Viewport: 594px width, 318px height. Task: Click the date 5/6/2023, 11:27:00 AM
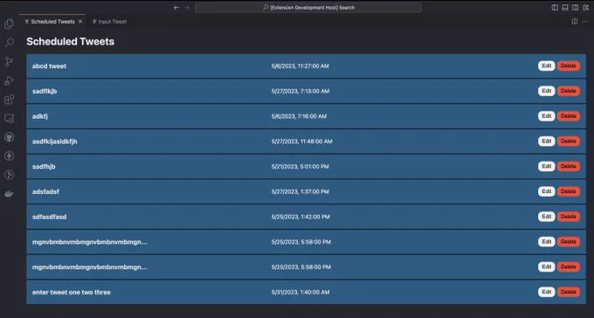click(300, 66)
